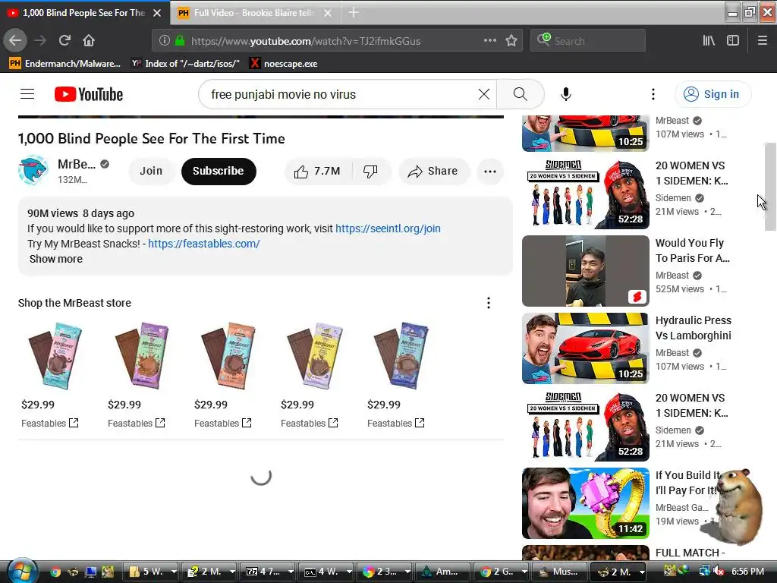Go back with the browser back arrow
The image size is (777, 583).
coord(15,41)
